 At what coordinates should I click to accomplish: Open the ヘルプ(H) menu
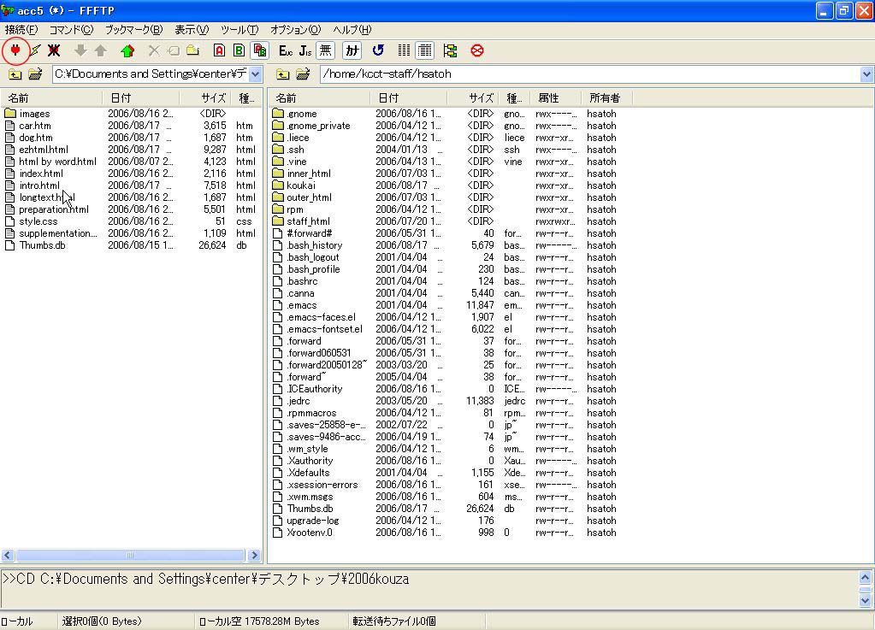click(352, 30)
